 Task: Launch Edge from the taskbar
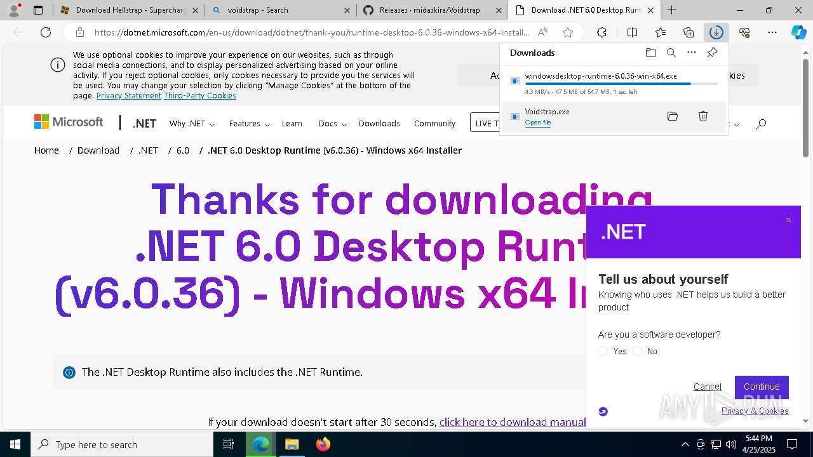(x=260, y=444)
